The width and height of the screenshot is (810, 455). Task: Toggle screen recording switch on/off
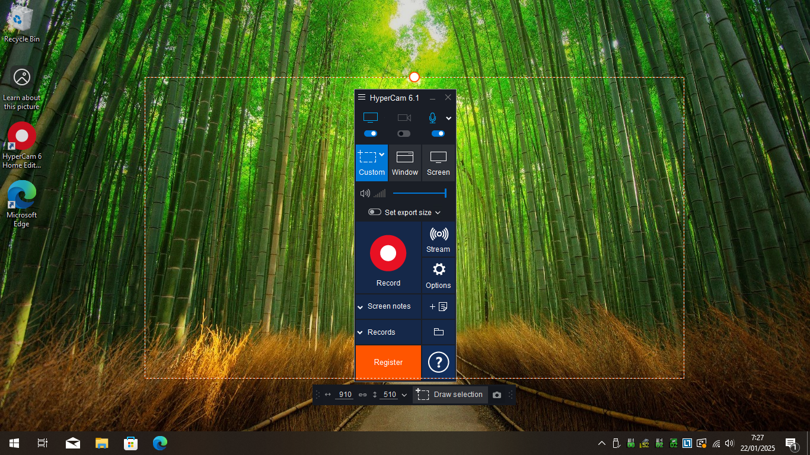coord(371,133)
